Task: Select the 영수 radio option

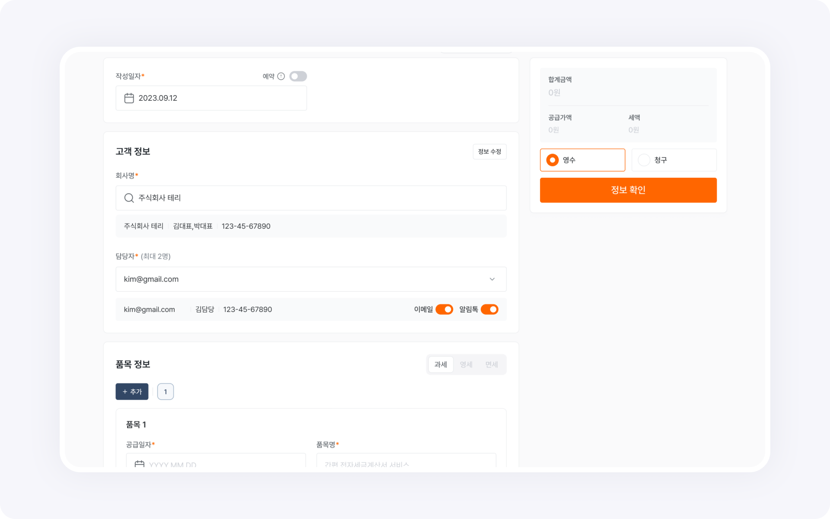Action: click(552, 160)
